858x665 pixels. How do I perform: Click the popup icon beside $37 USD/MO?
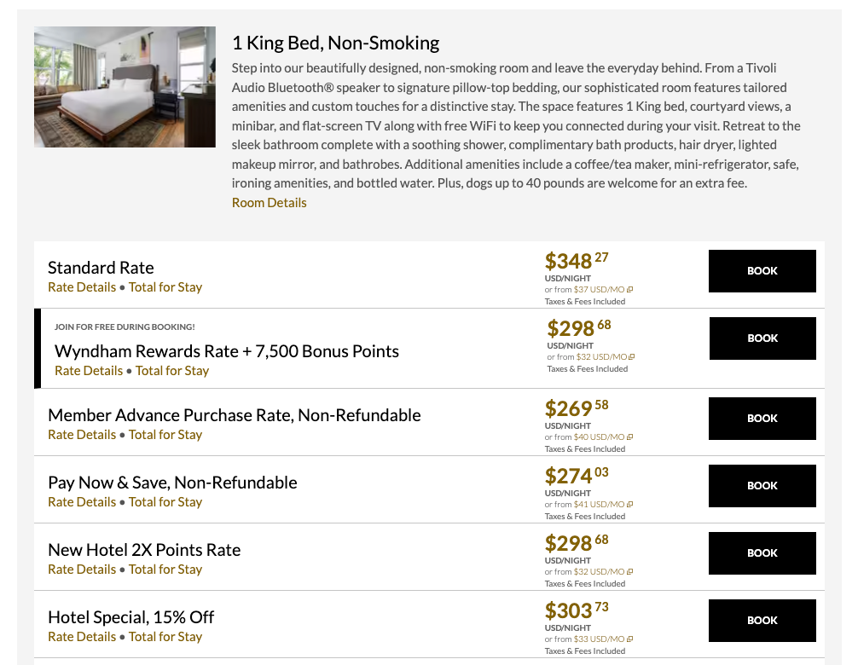[x=630, y=290]
